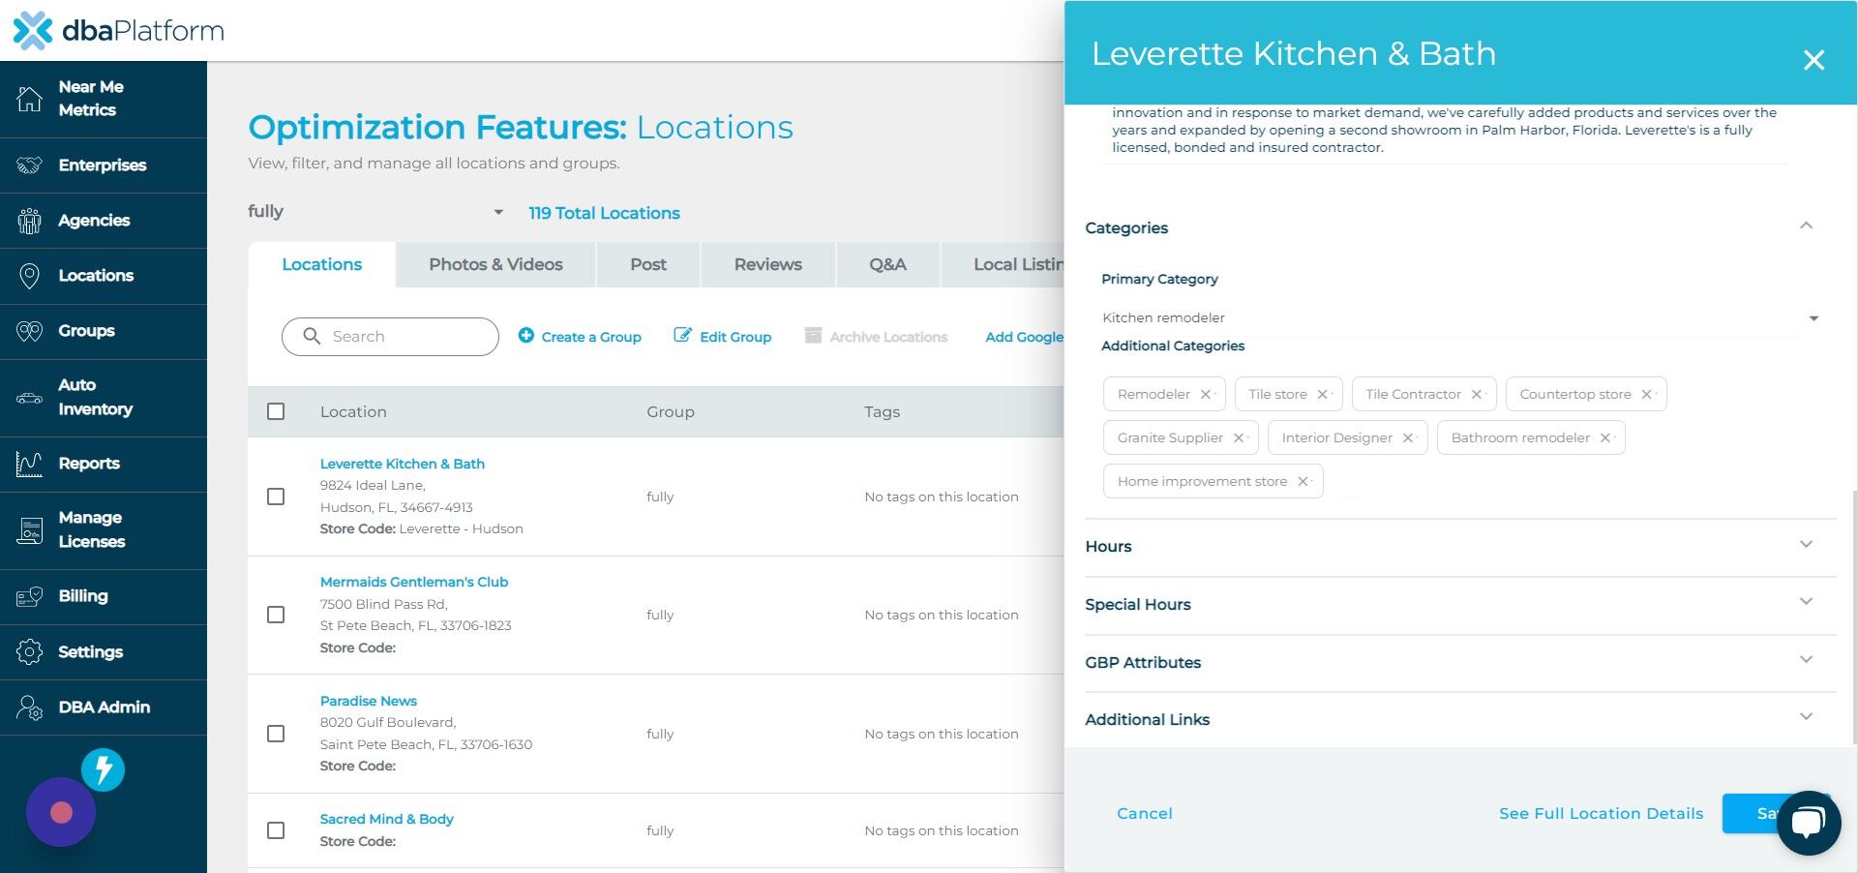Screen dimensions: 1858x873
Task: Switch to the Q&A tab
Action: pos(887,264)
